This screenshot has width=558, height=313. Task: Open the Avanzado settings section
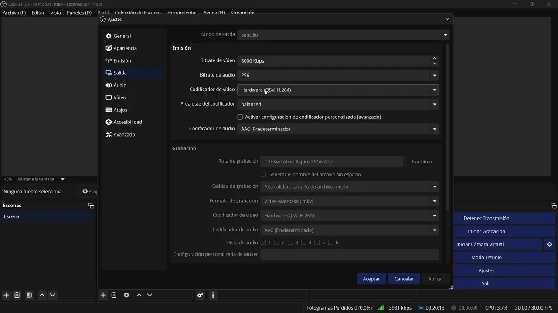coord(133,134)
